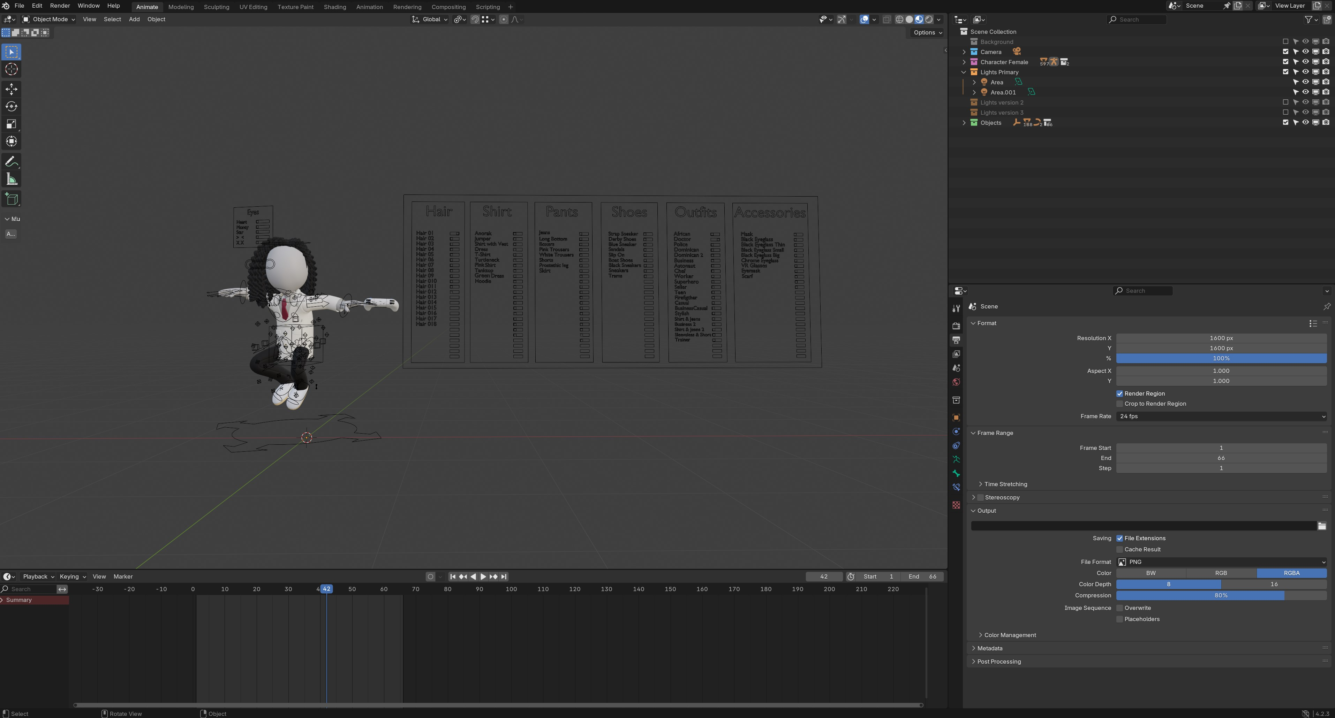Choose the Annotate tool
This screenshot has height=718, width=1335.
tap(12, 162)
